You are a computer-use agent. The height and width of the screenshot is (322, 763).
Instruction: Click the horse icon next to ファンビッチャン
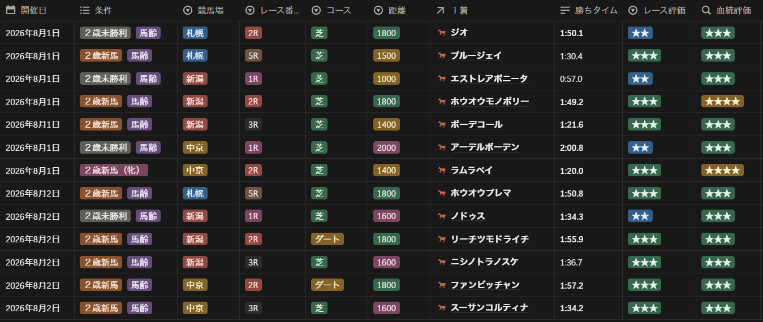(442, 285)
